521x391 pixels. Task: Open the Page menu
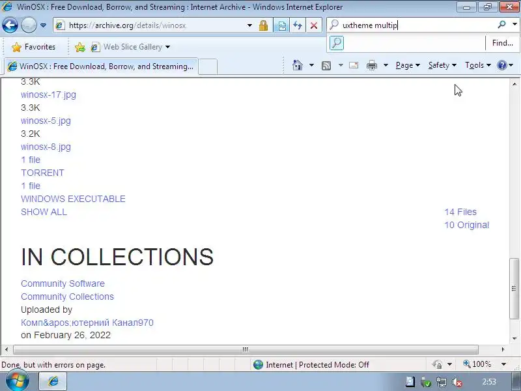(408, 65)
